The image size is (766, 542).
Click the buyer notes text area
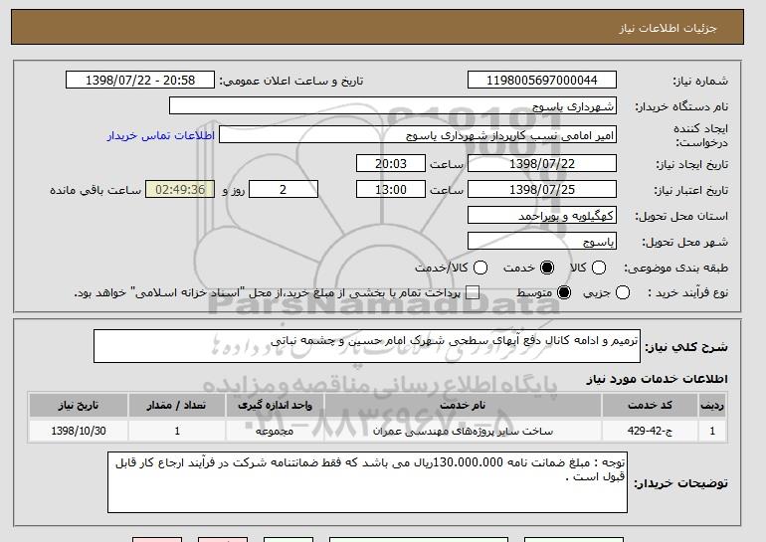click(367, 482)
